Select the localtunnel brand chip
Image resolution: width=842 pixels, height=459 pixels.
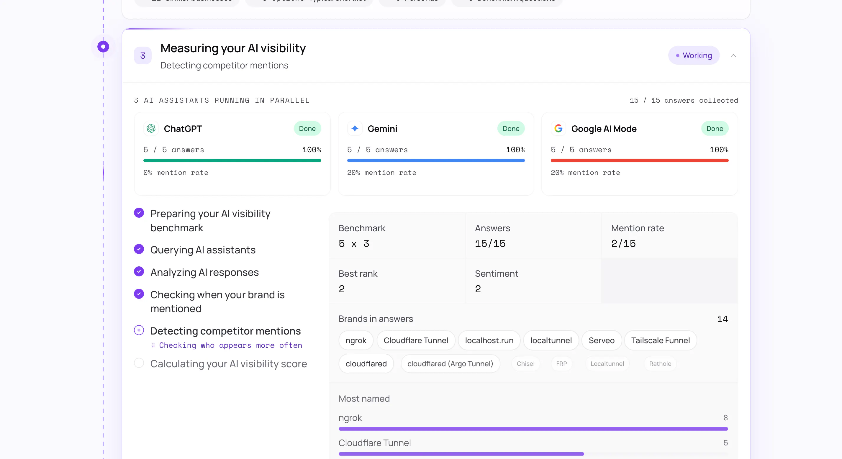(551, 341)
